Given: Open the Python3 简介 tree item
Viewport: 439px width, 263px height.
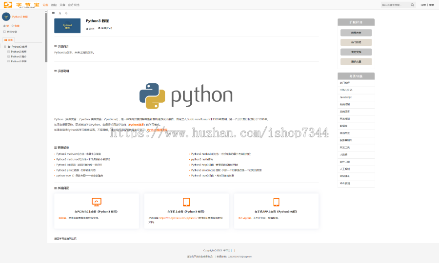Looking at the screenshot, I should 19,56.
